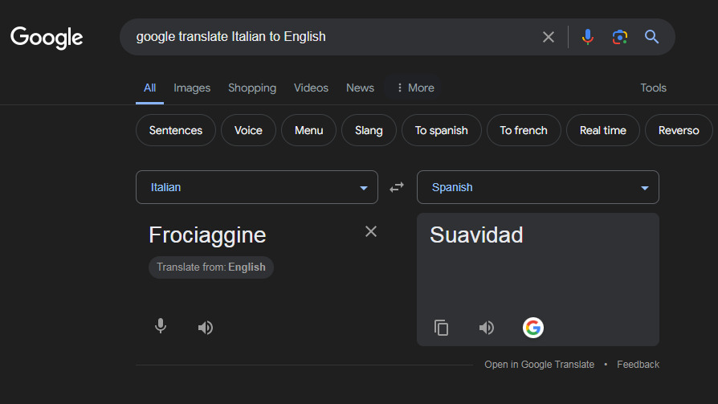
Task: Go to the Videos tab
Action: click(311, 88)
